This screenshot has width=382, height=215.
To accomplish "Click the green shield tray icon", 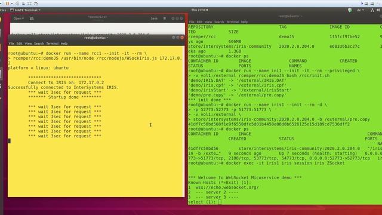I will click(x=350, y=10).
